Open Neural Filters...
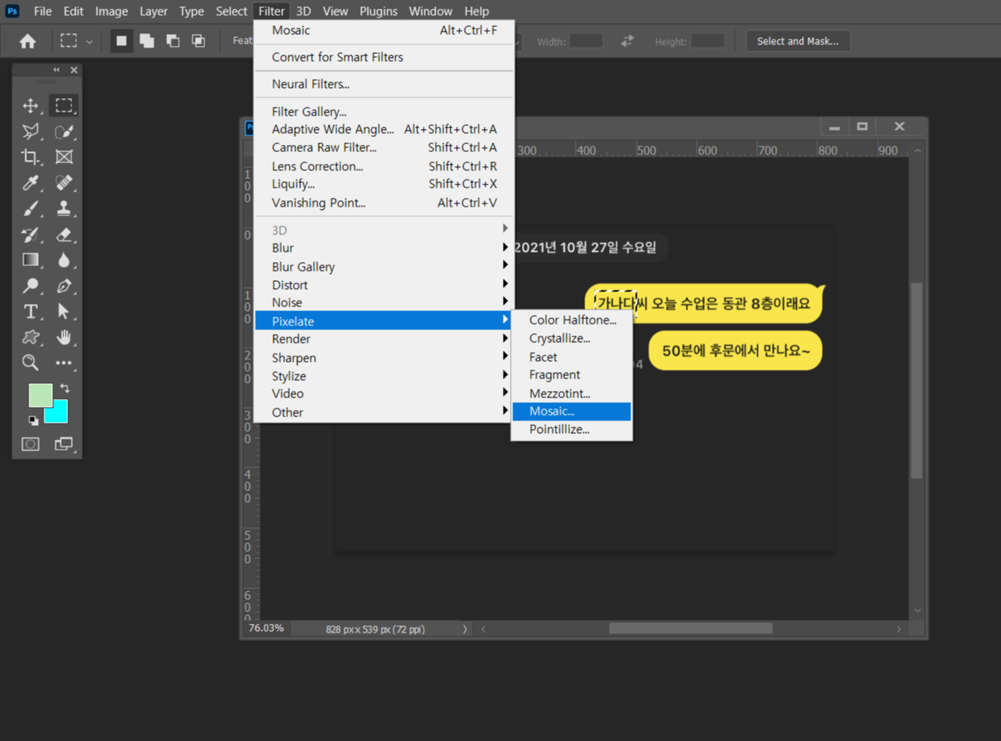The height and width of the screenshot is (741, 1001). point(384,84)
